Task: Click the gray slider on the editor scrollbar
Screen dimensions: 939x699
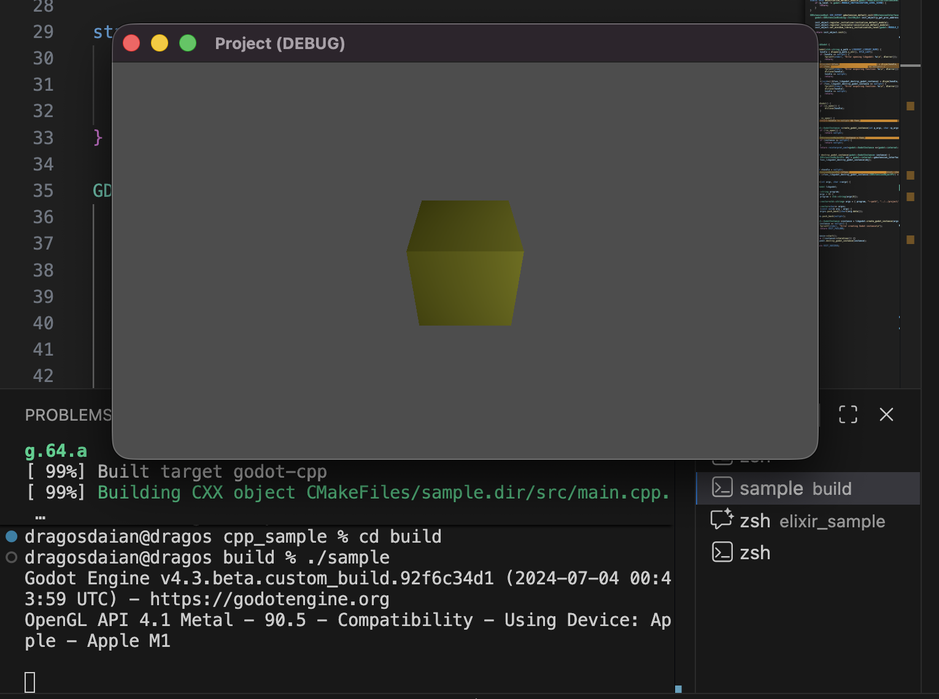Action: [910, 65]
